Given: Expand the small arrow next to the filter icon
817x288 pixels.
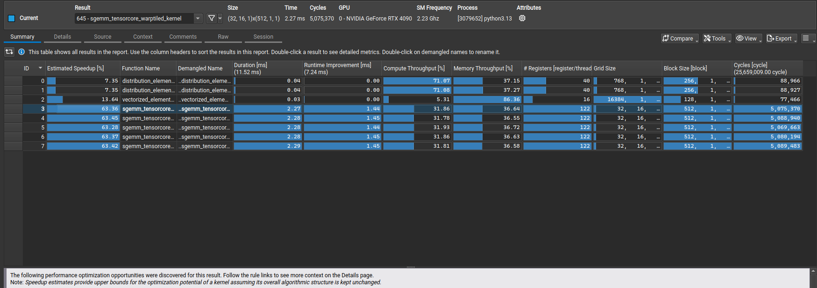Looking at the screenshot, I should pos(220,18).
